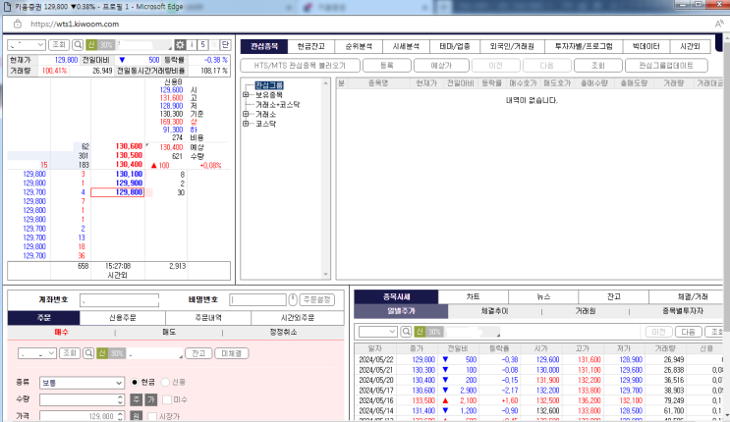Click the 다음 button in daily price panel
This screenshot has width=730, height=422.
pyautogui.click(x=688, y=332)
